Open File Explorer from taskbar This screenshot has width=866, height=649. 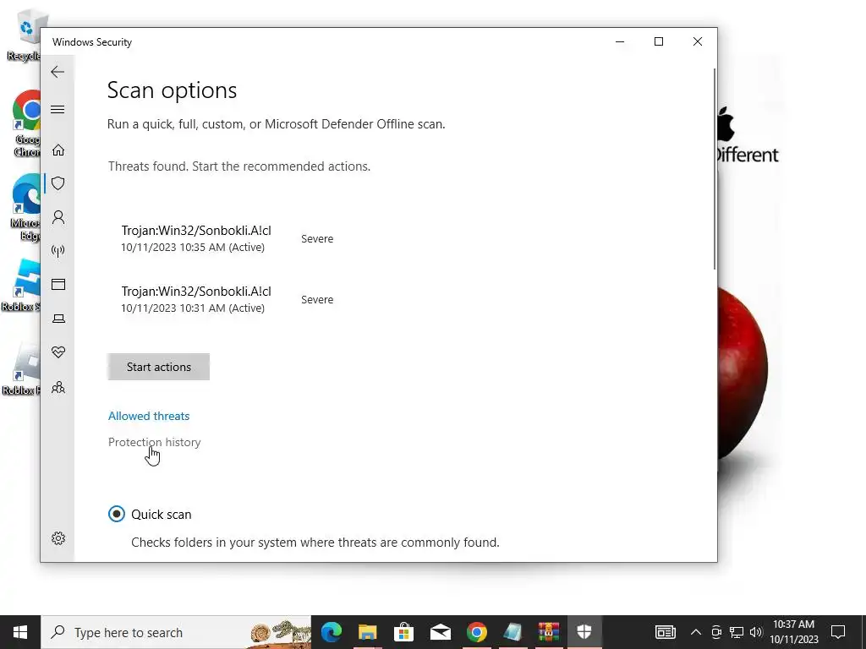click(367, 632)
